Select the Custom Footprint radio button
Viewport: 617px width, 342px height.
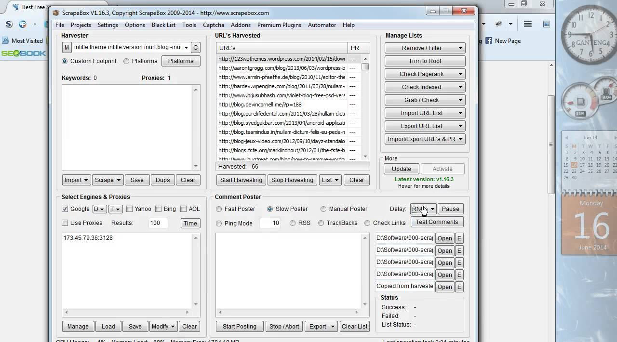coord(65,61)
